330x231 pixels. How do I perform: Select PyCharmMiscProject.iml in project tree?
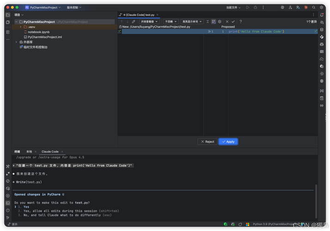45,37
